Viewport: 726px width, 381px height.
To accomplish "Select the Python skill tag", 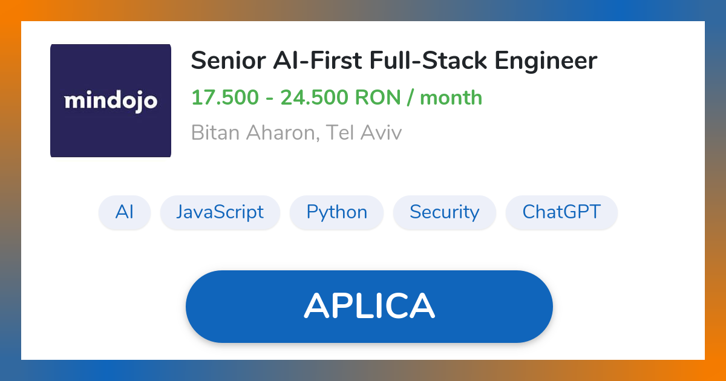I will point(336,212).
